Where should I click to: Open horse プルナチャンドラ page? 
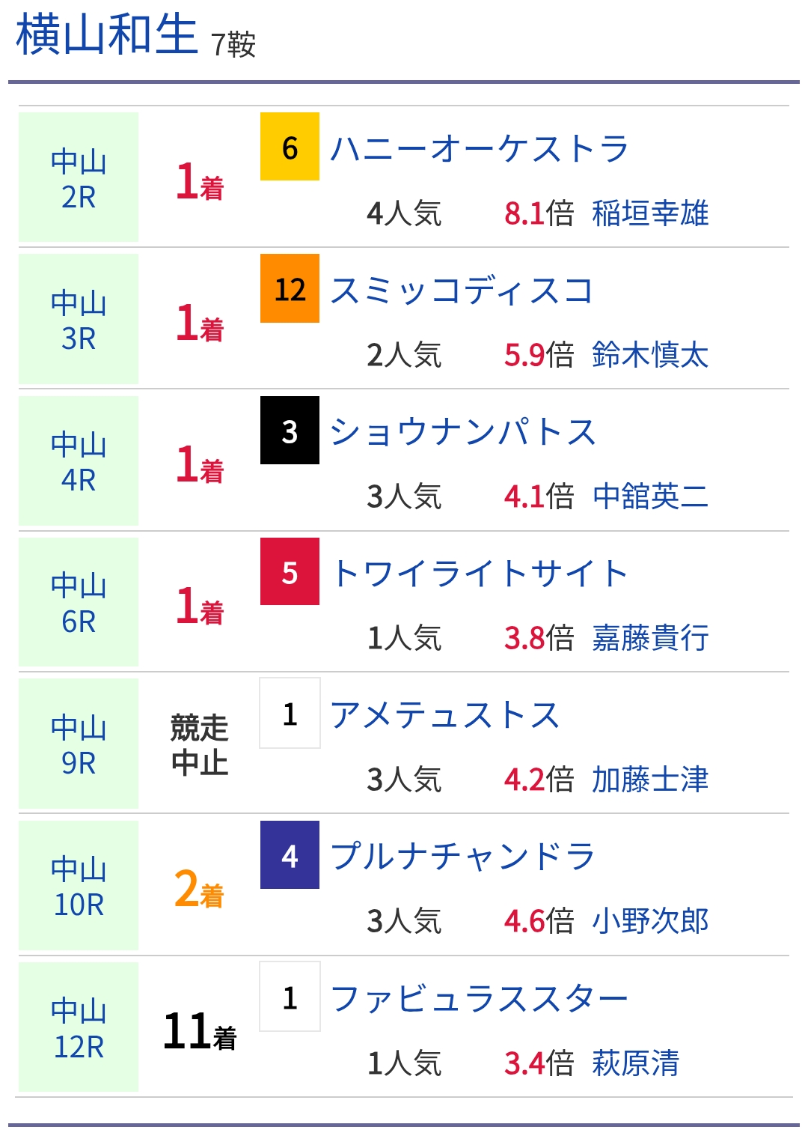click(x=462, y=856)
